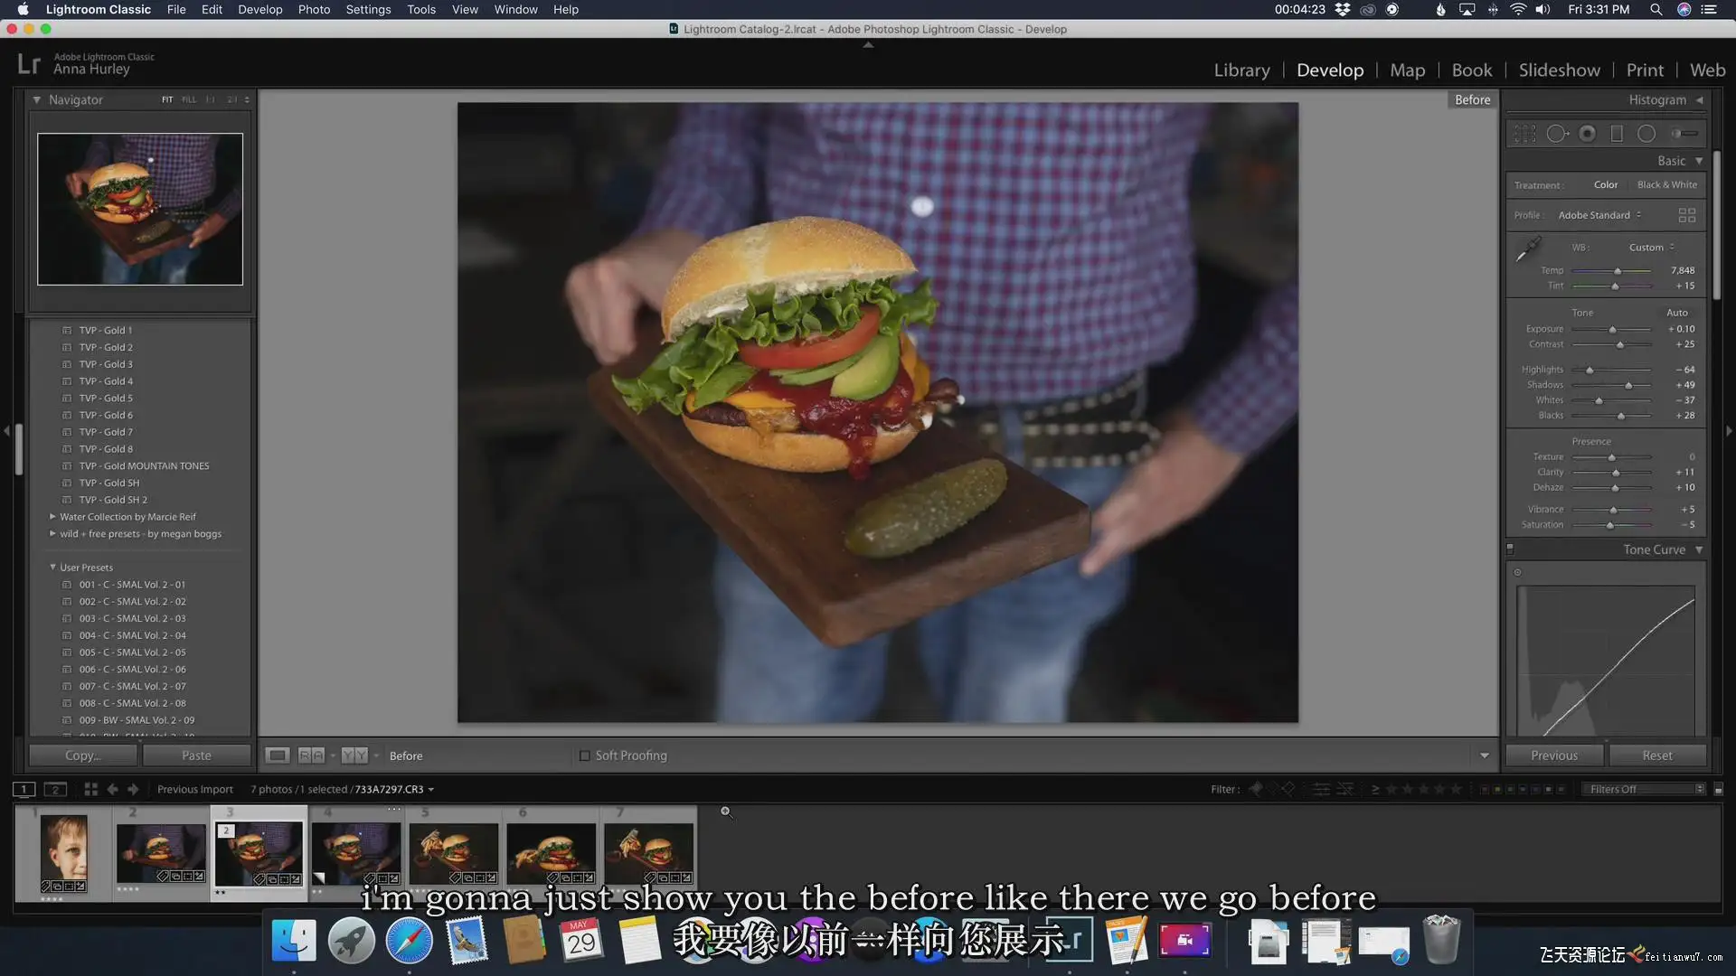Open Safari from the Dock
The image size is (1736, 976).
(409, 941)
